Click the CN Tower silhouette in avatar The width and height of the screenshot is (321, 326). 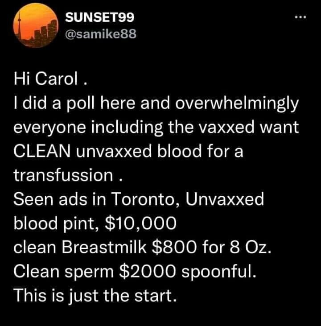click(20, 25)
